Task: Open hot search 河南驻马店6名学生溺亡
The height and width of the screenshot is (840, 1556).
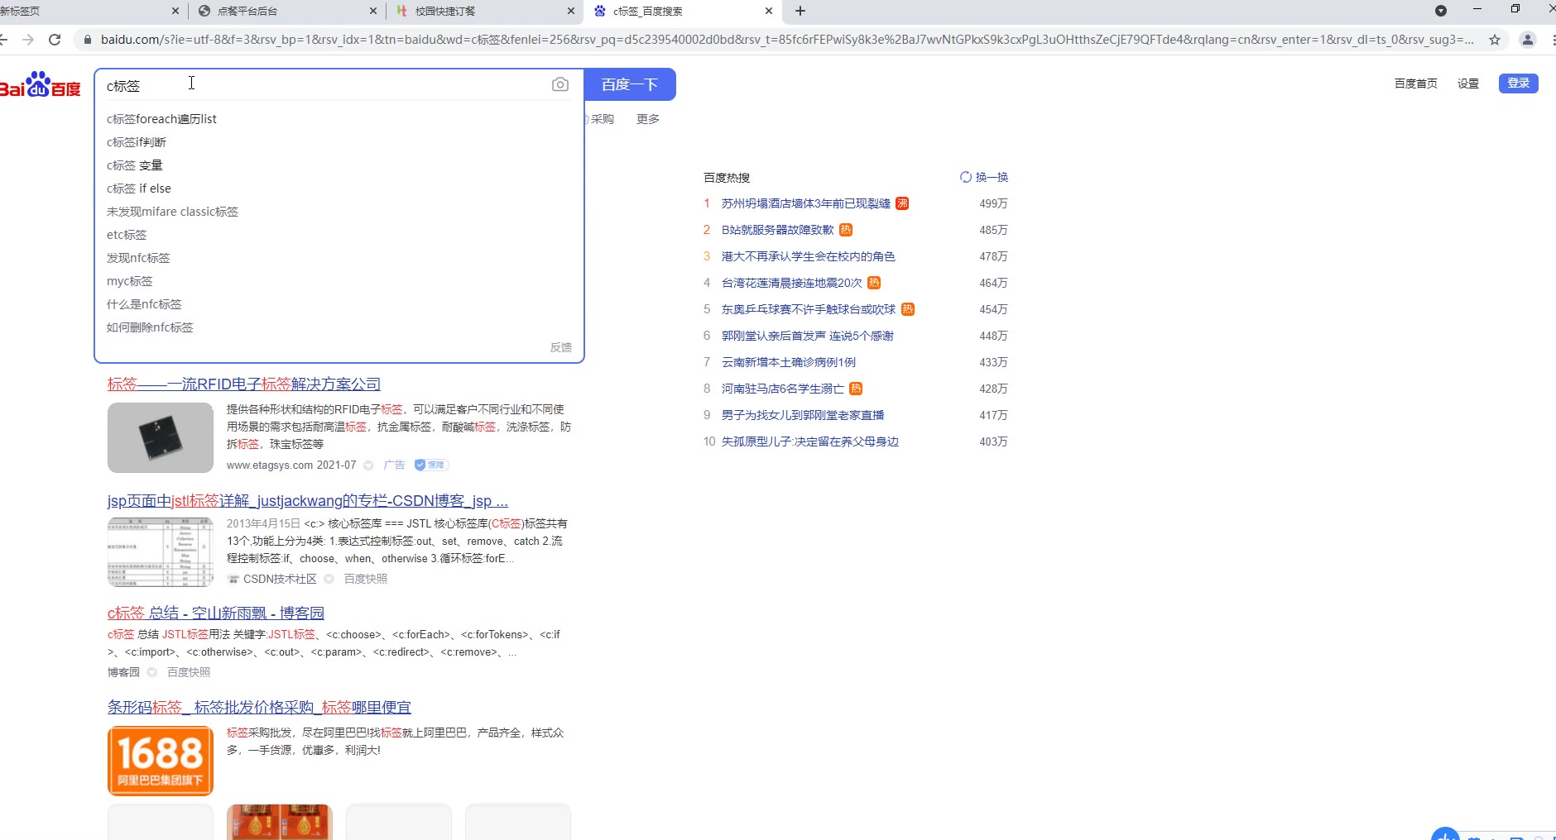Action: click(x=783, y=389)
